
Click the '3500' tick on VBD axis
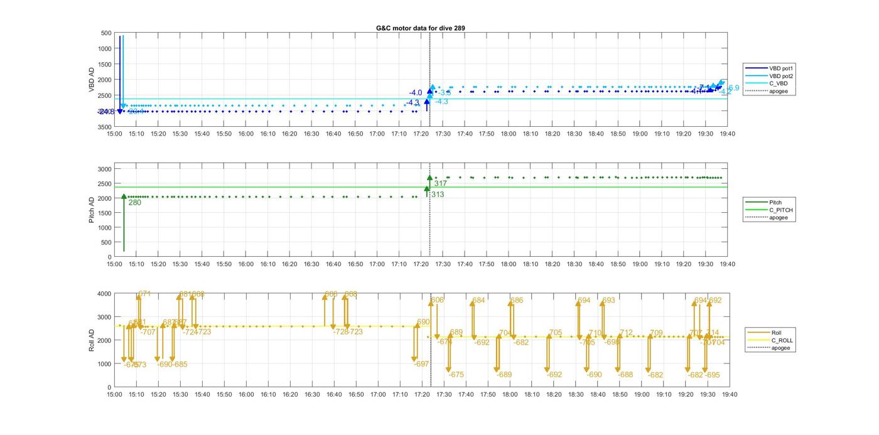(104, 127)
